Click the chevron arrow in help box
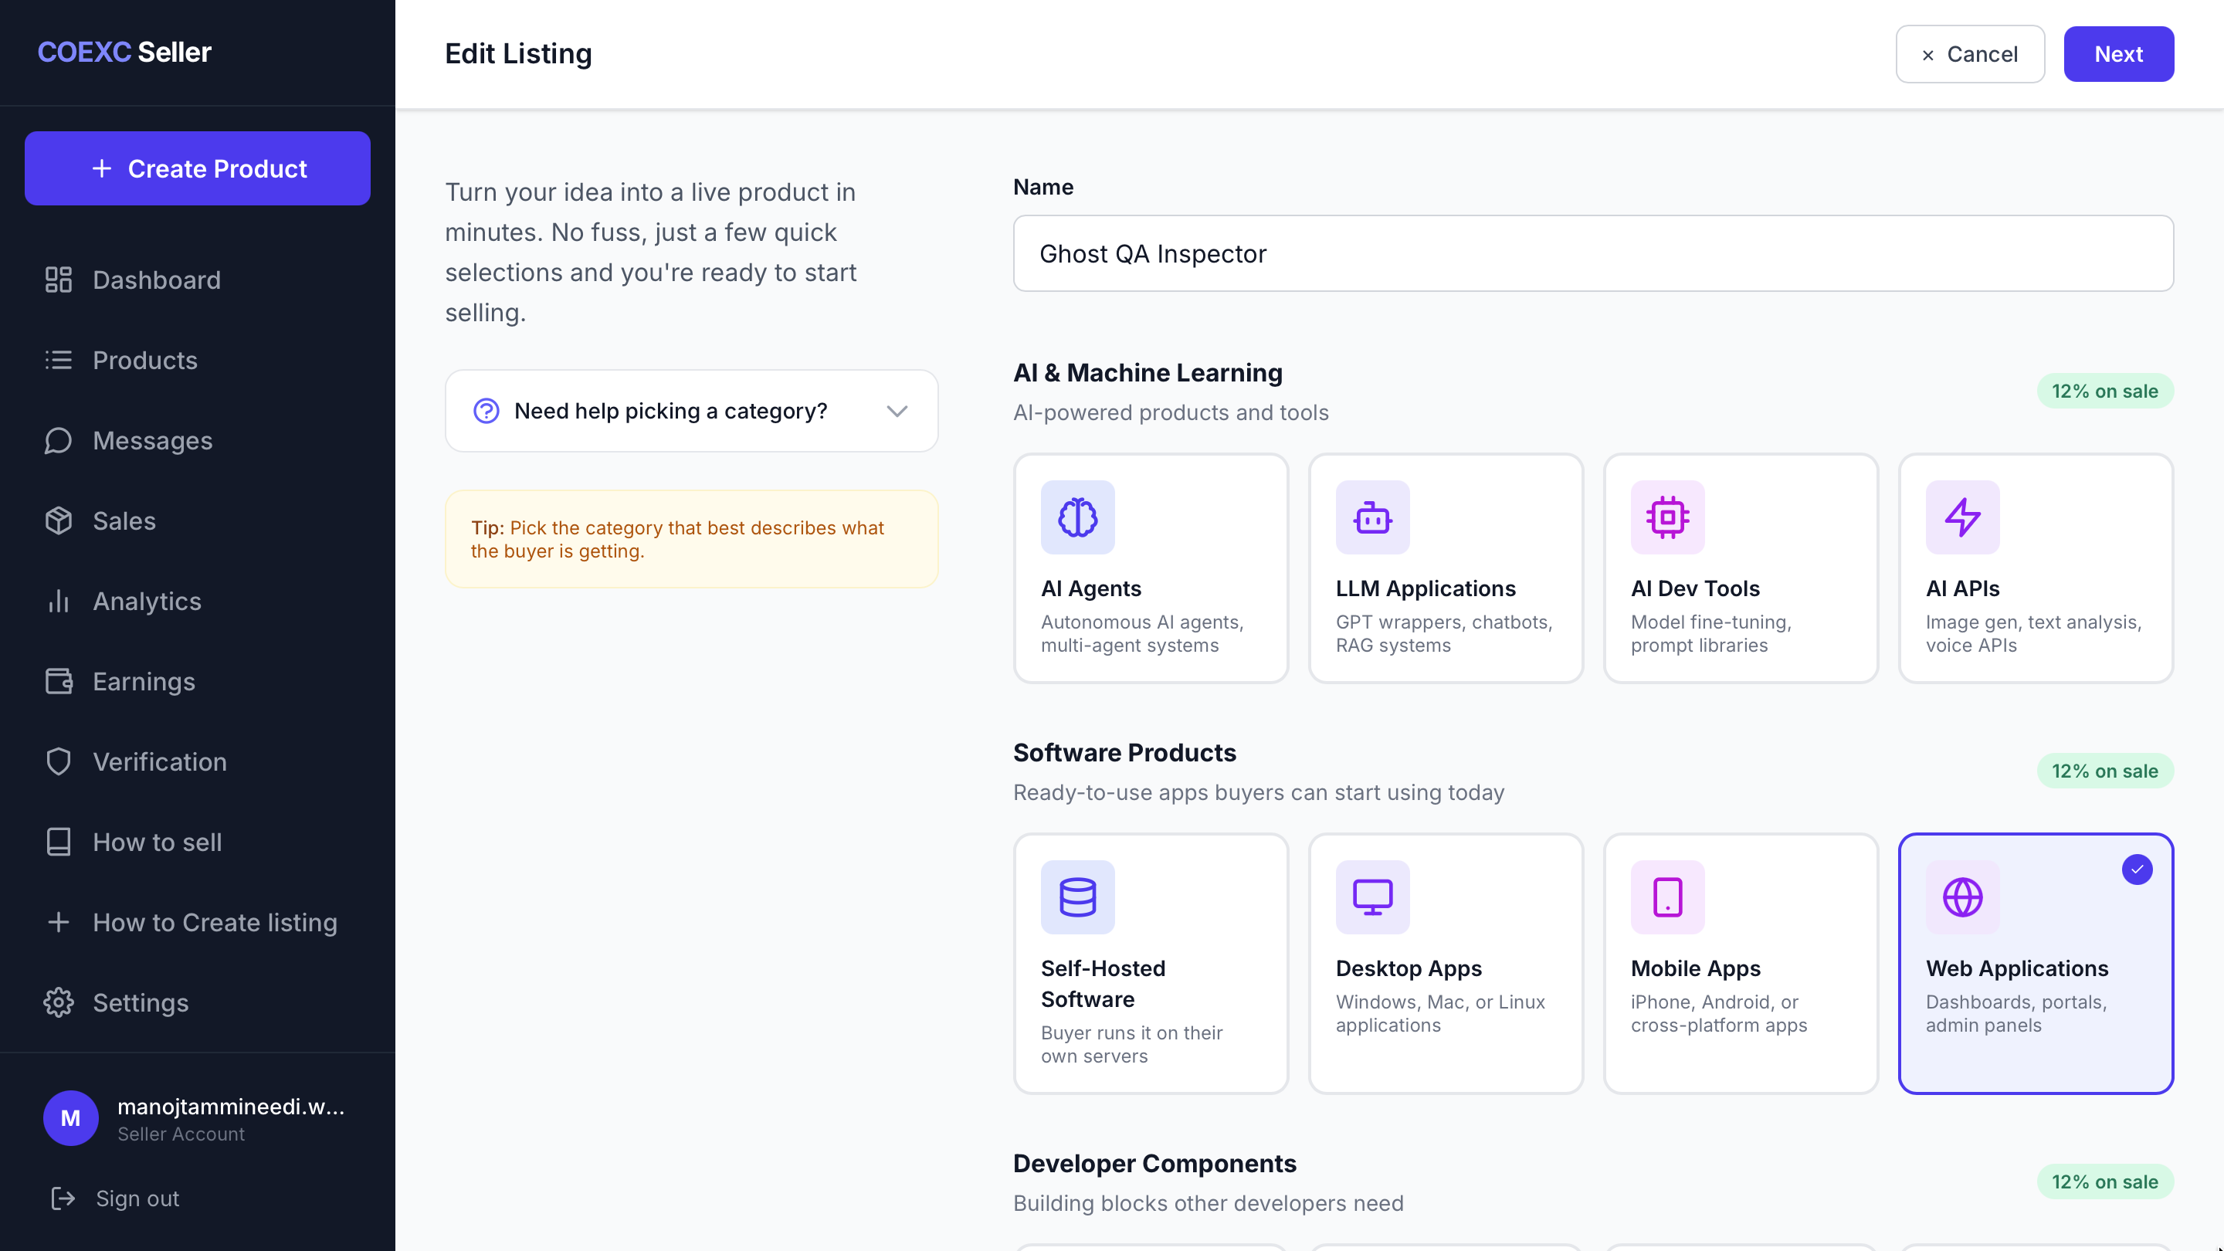2224x1251 pixels. pyautogui.click(x=897, y=411)
